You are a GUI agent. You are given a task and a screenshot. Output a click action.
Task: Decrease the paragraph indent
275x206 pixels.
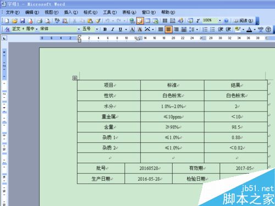pos(221,29)
